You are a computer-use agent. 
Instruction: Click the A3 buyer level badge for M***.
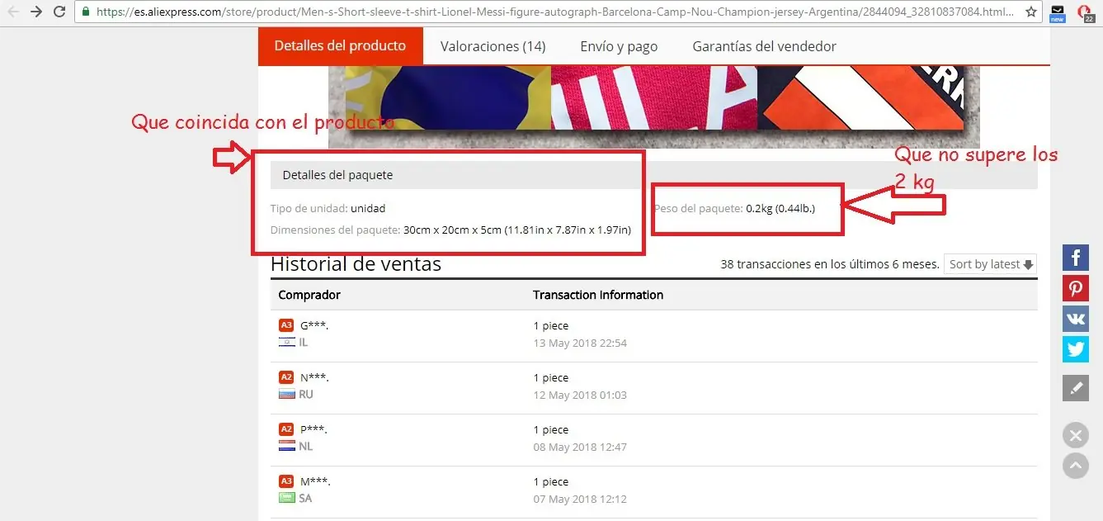286,481
